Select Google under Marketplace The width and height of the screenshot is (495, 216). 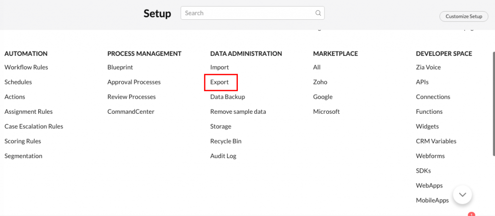322,97
